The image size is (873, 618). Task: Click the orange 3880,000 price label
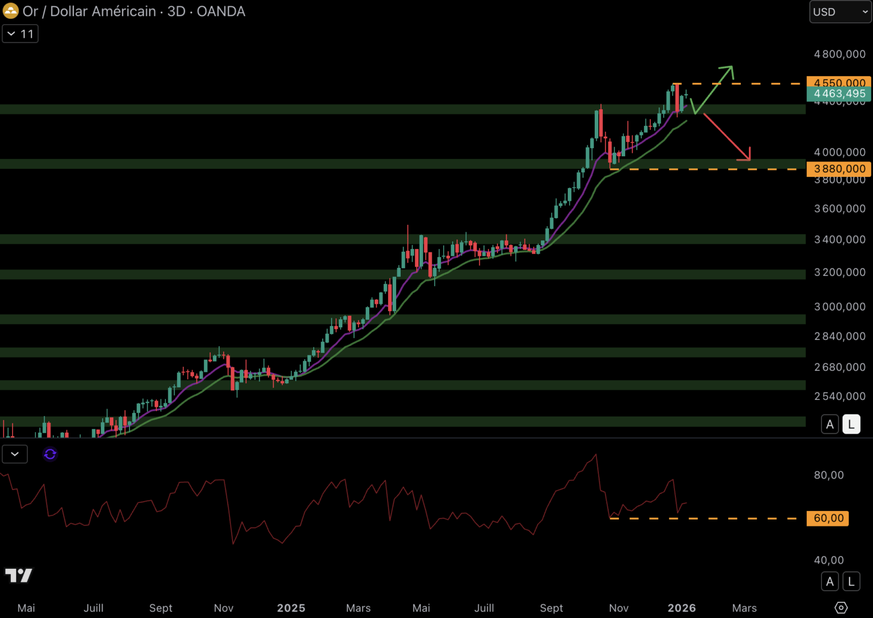(x=838, y=169)
